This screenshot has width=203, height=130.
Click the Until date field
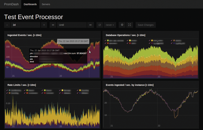coord(72,25)
